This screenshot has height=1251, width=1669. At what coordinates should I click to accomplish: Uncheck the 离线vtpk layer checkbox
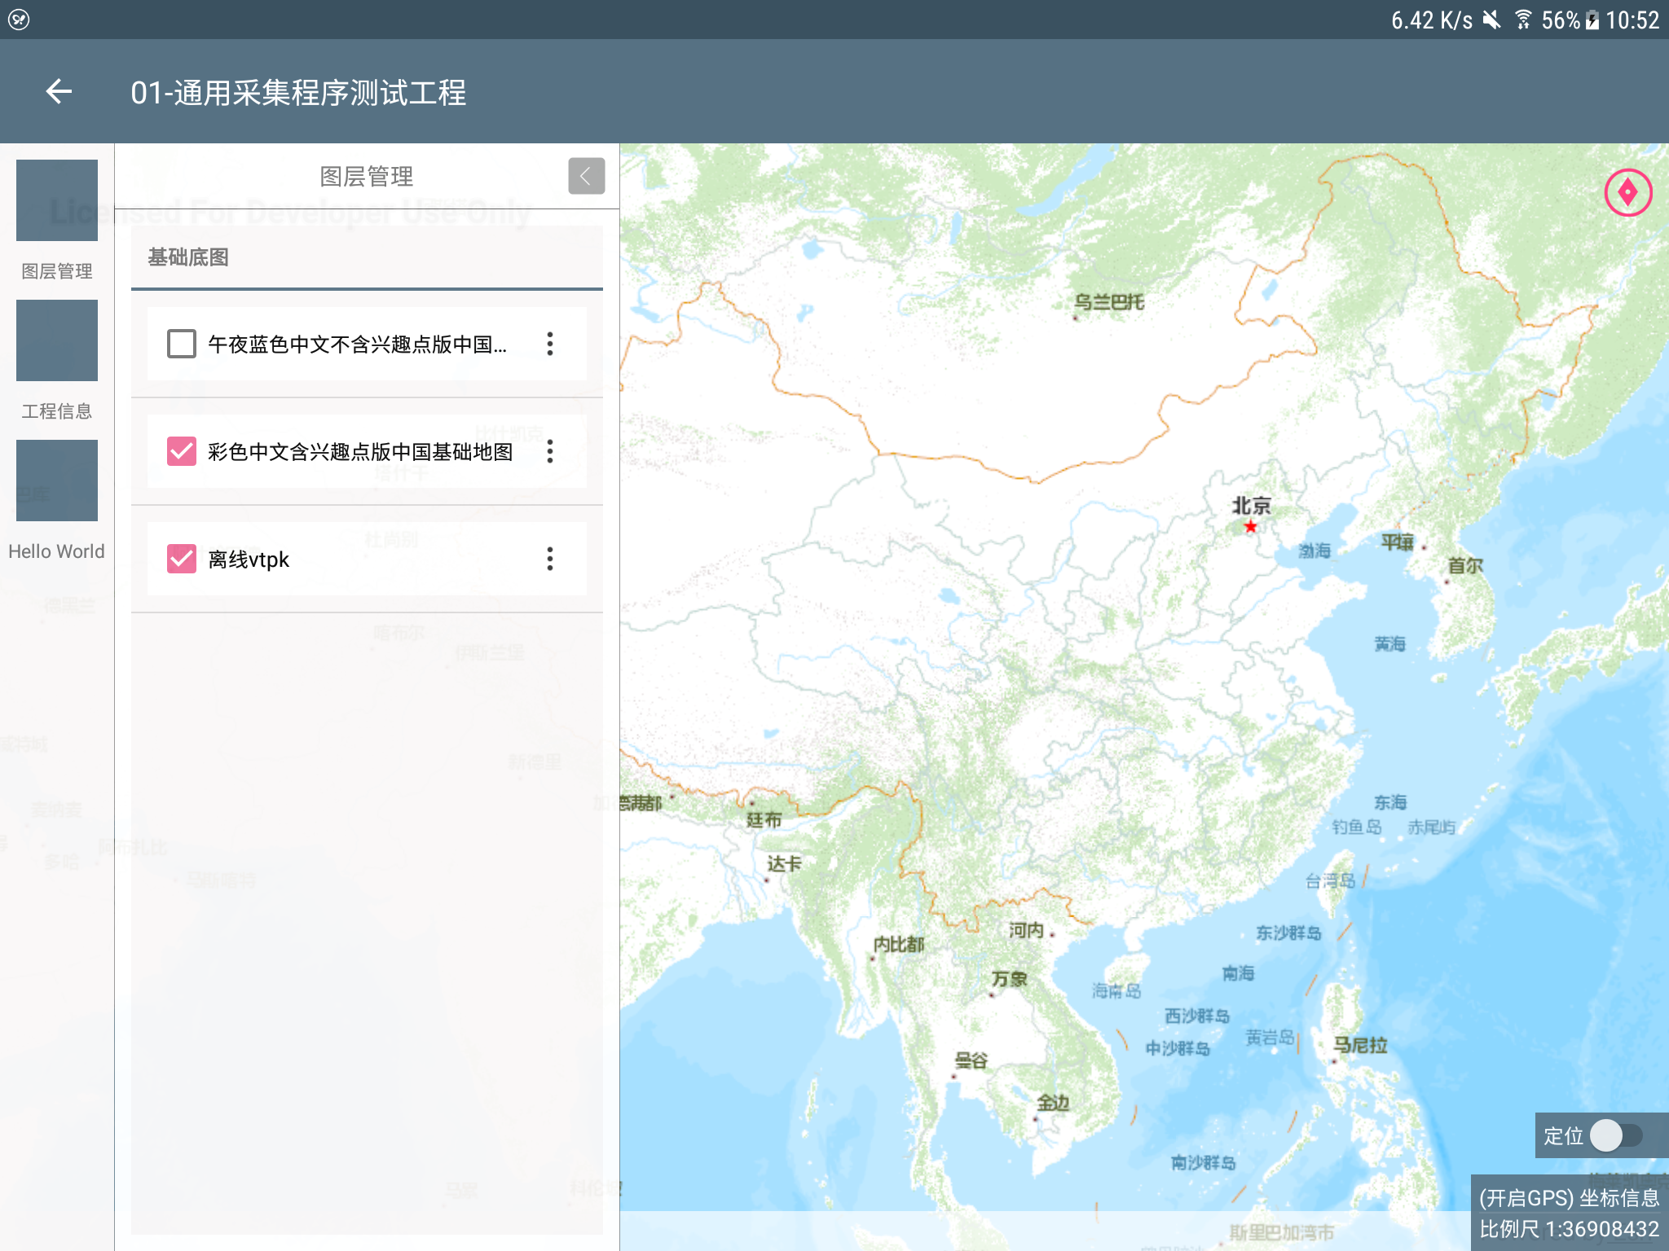tap(181, 559)
